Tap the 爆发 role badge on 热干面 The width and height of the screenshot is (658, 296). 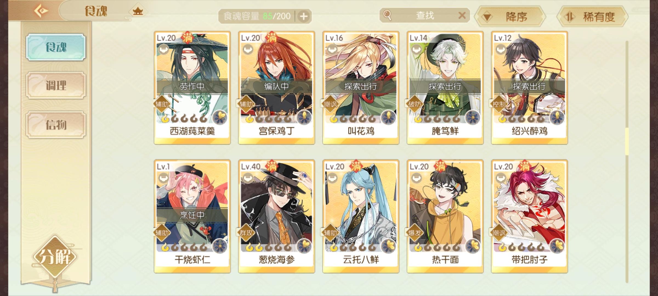415,233
